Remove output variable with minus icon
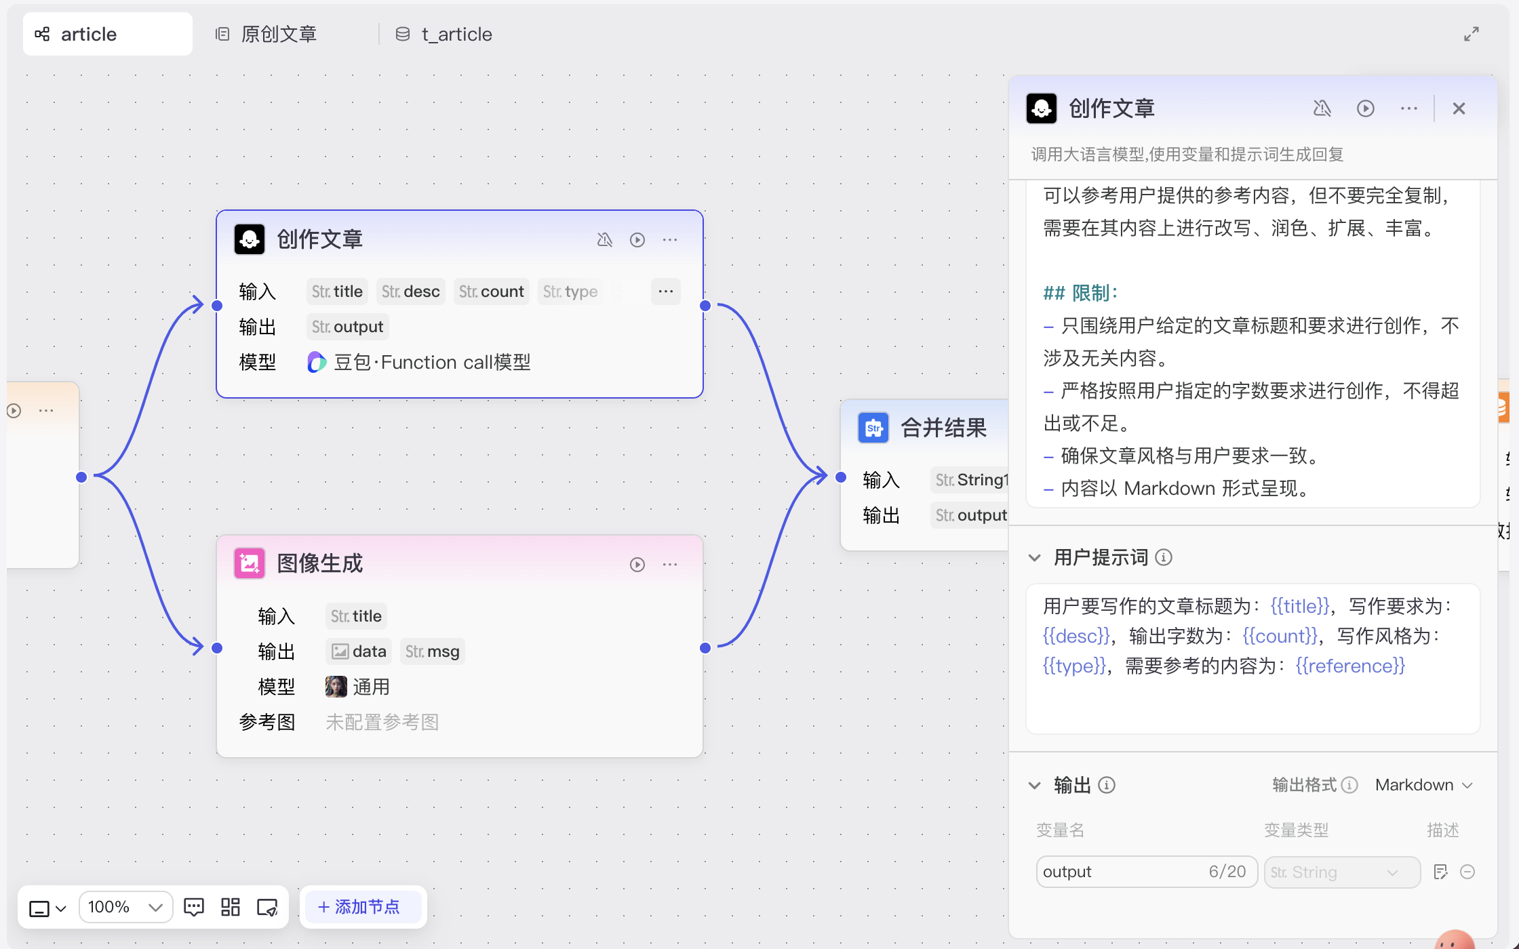The height and width of the screenshot is (949, 1519). point(1467,872)
